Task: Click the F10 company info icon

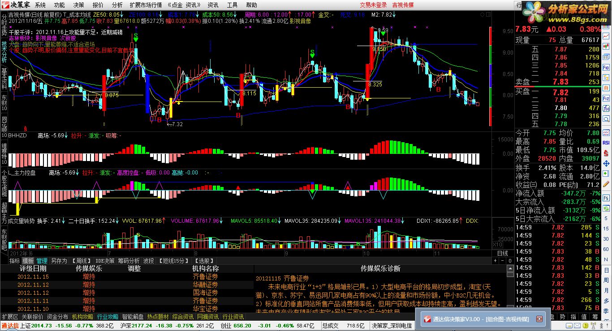Action: pyautogui.click(x=606, y=68)
